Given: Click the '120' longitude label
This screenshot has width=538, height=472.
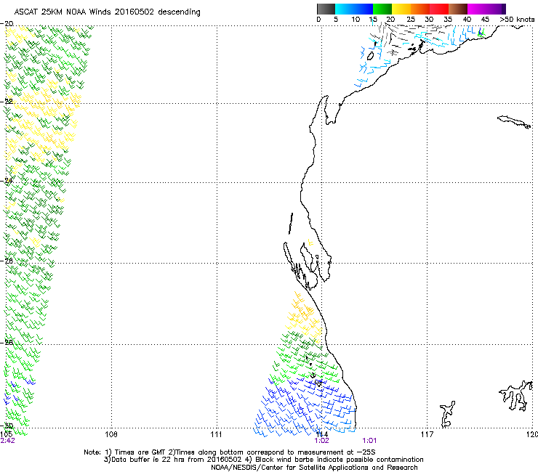Looking at the screenshot, I should click(x=532, y=435).
